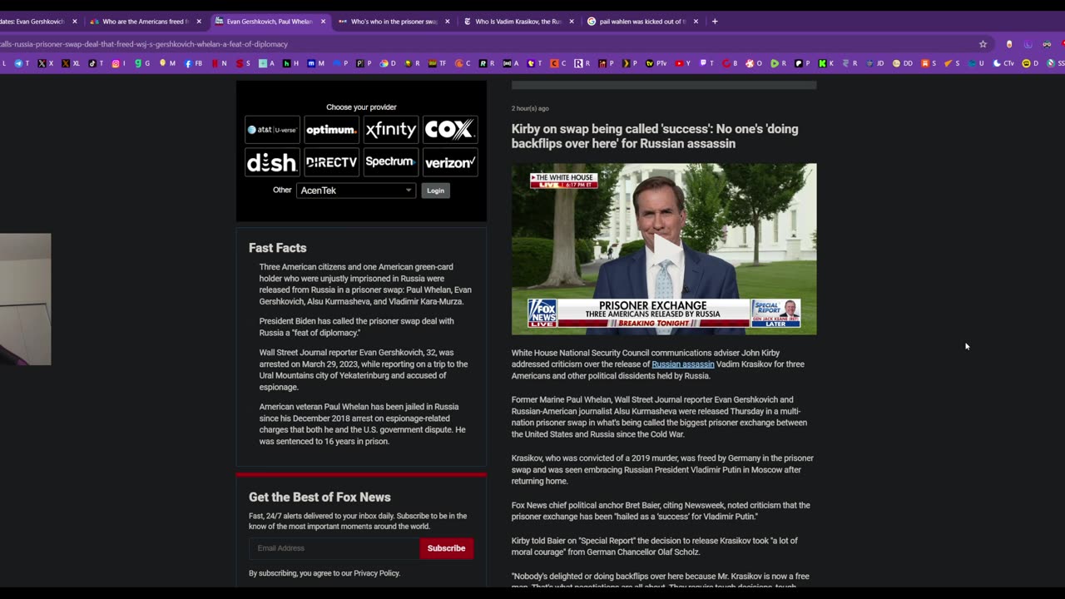The width and height of the screenshot is (1065, 599).
Task: Open the X bookmark labeled XL
Action: click(71, 63)
